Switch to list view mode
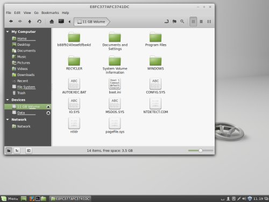269x202 pixels. pos(201,22)
